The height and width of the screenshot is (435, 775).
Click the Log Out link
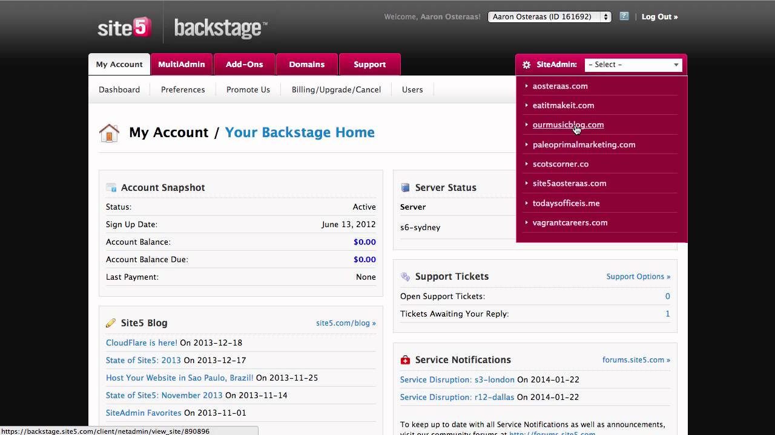point(660,17)
